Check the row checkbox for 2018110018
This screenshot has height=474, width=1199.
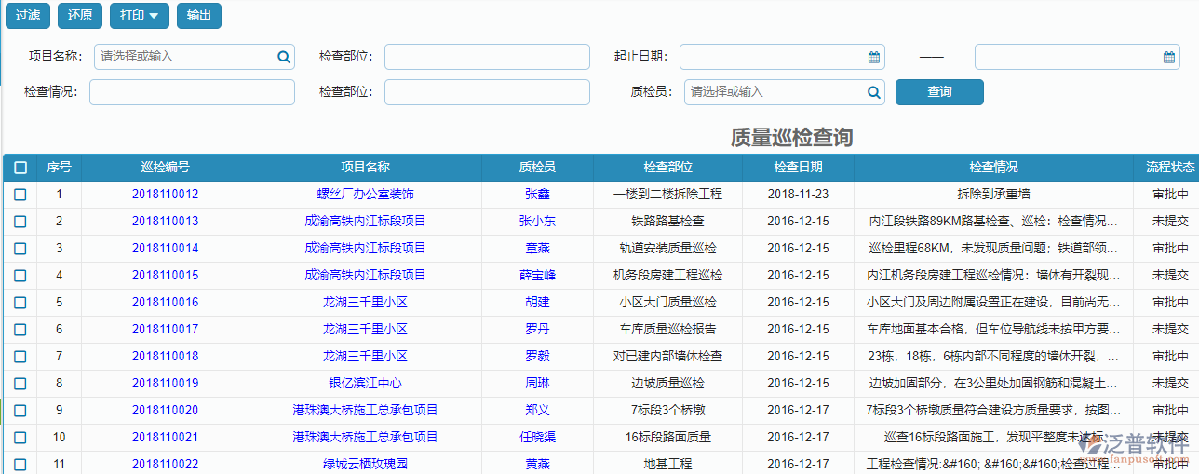tap(20, 357)
